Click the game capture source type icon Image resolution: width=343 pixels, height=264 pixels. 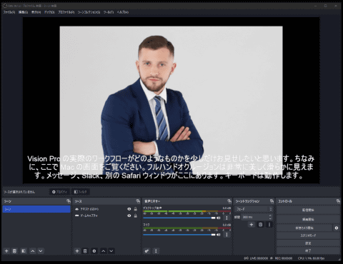click(x=76, y=215)
